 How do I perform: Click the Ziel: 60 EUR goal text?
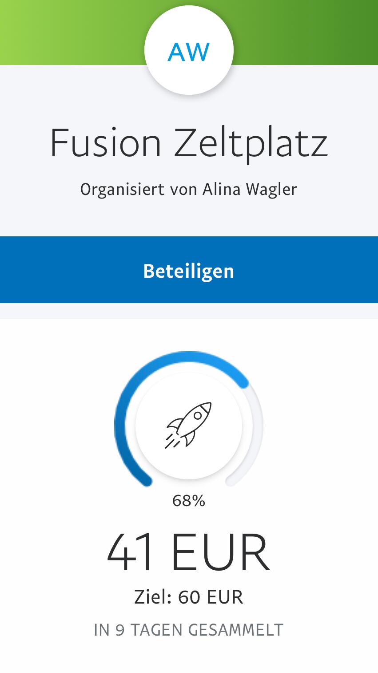(x=189, y=597)
